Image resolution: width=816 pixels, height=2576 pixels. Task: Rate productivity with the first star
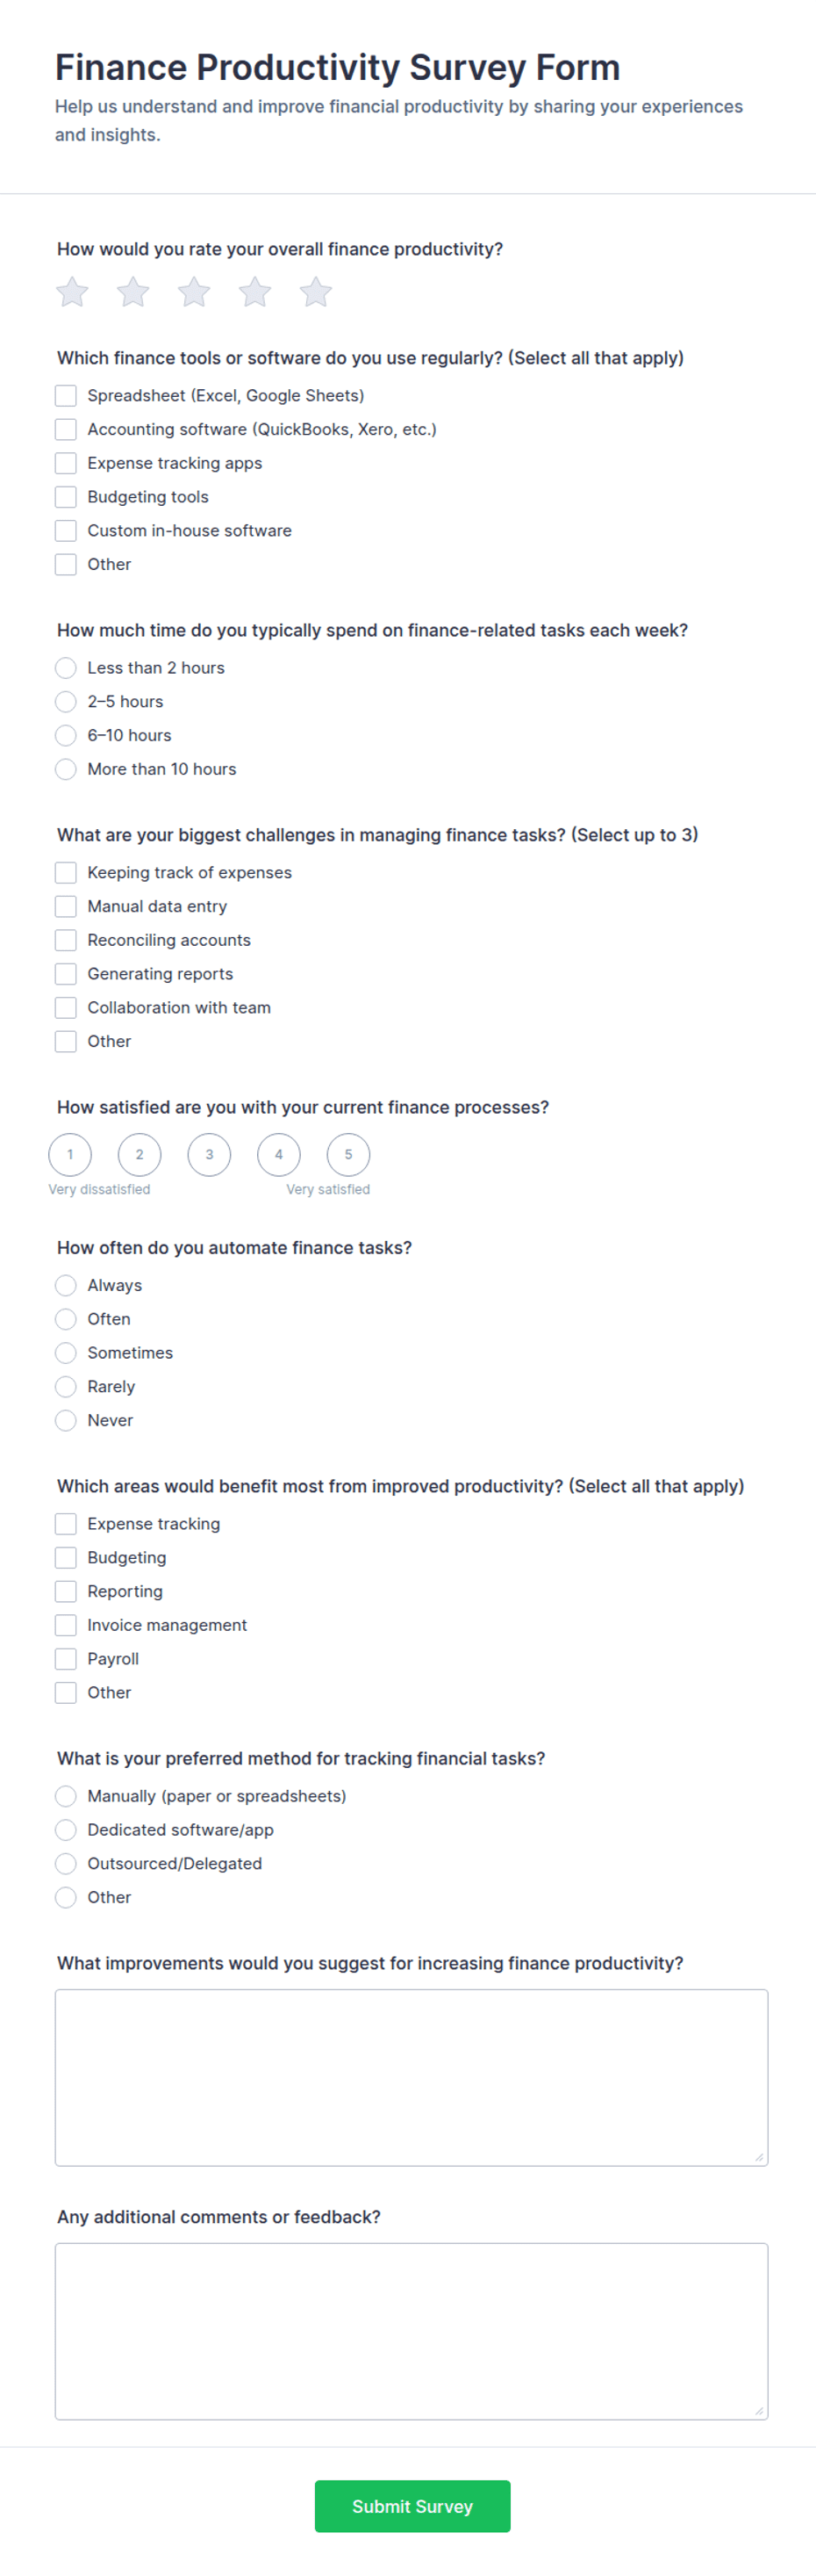(x=72, y=292)
